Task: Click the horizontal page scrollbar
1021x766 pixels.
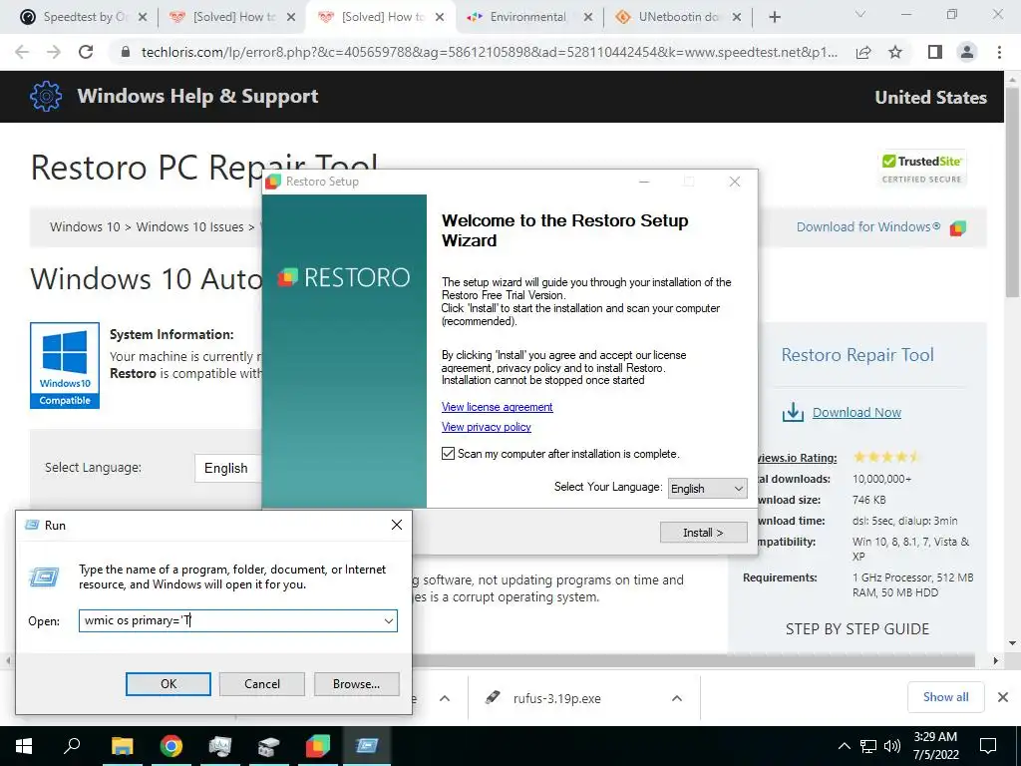Action: click(694, 660)
